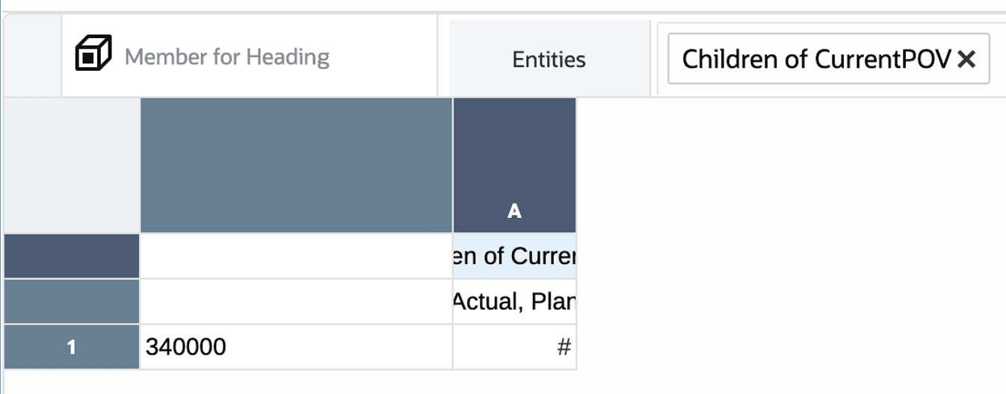This screenshot has width=1006, height=394.
Task: Select row 1 header
Action: (71, 347)
